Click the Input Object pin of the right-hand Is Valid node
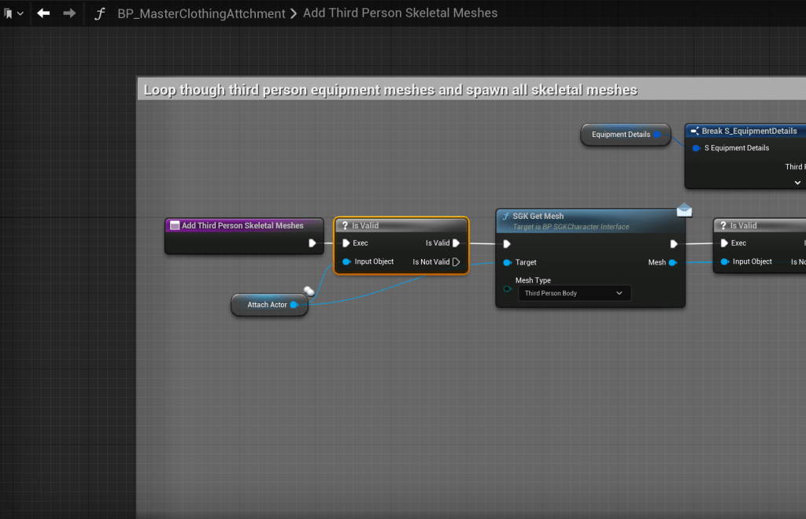This screenshot has height=519, width=806. [725, 261]
